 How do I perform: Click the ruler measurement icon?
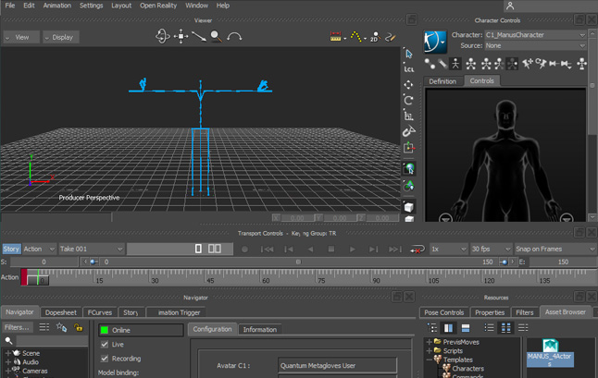pos(335,37)
